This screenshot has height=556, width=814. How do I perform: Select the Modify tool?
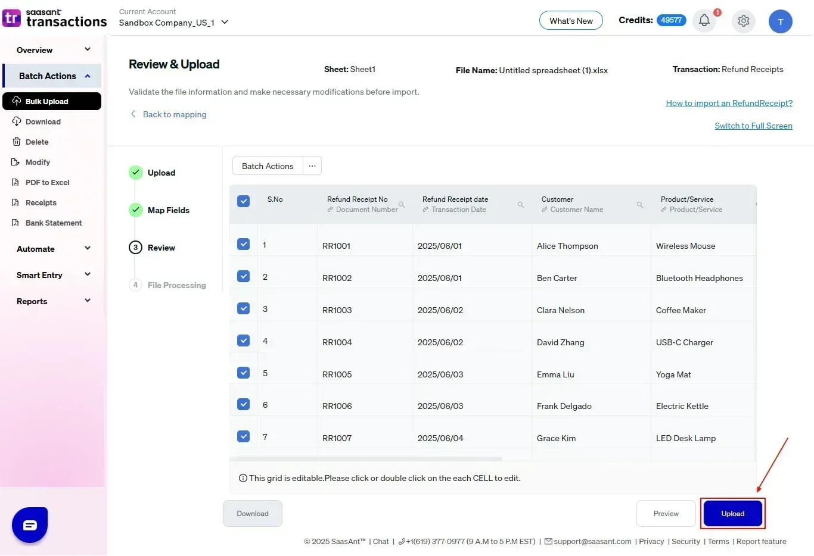coord(38,162)
